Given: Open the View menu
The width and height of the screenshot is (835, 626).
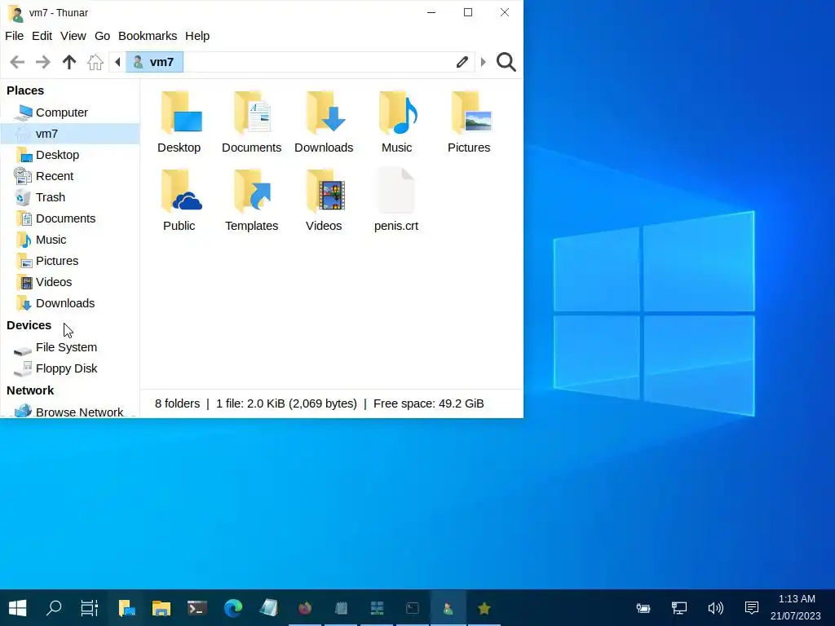Looking at the screenshot, I should coord(73,36).
